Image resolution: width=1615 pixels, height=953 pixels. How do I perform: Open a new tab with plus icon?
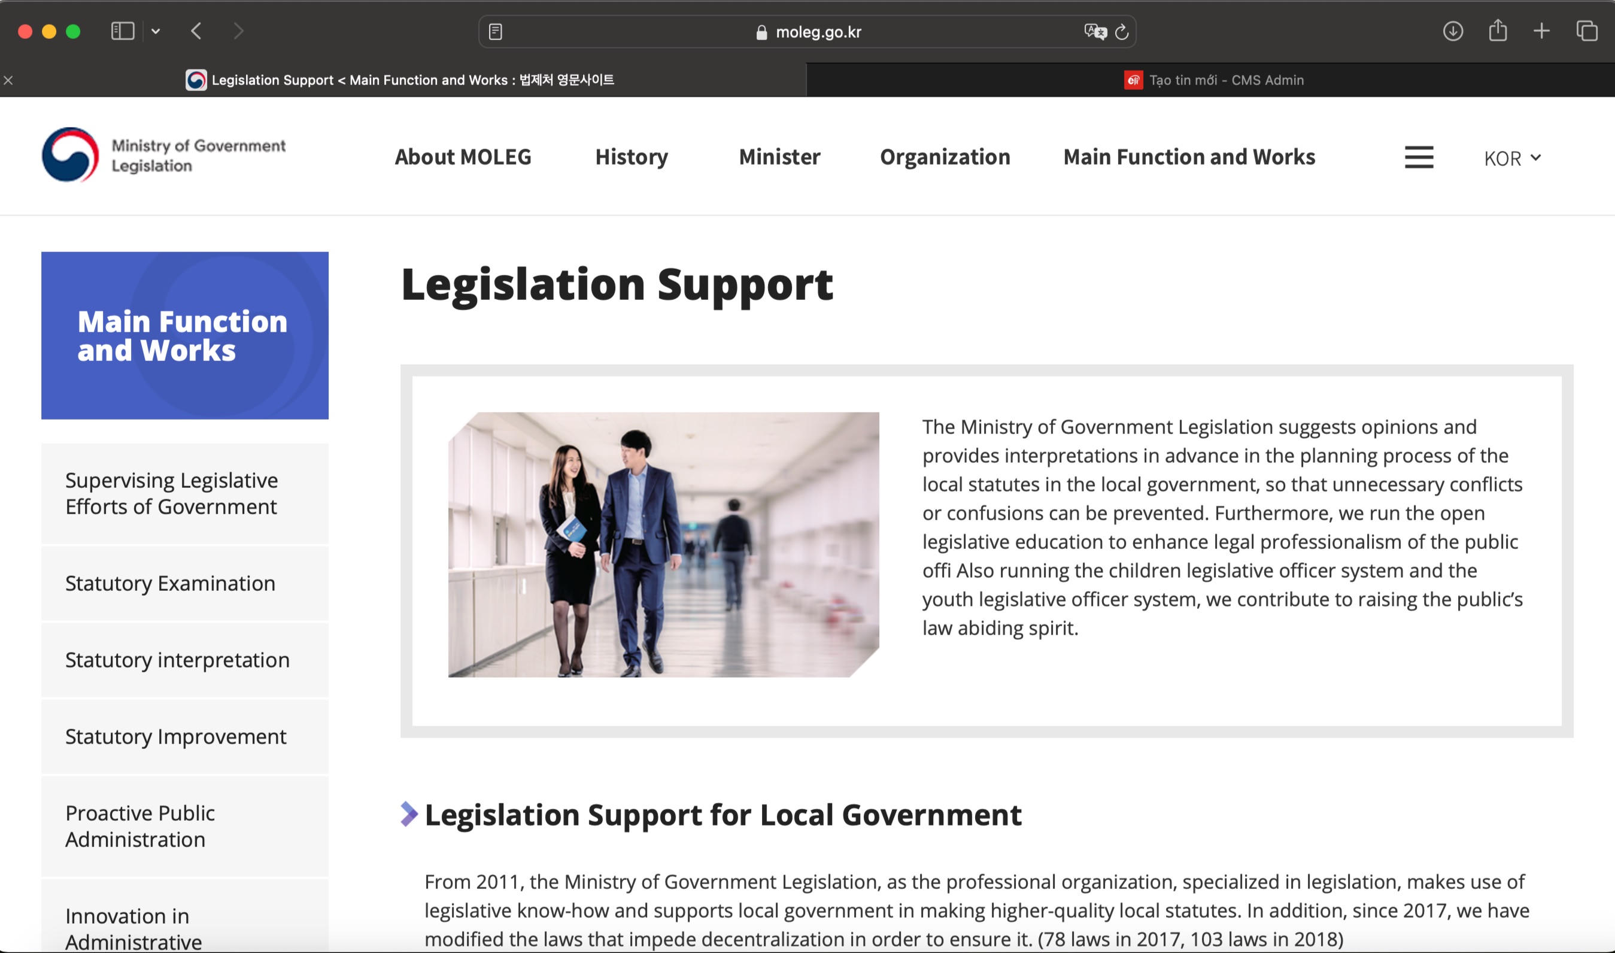coord(1541,31)
